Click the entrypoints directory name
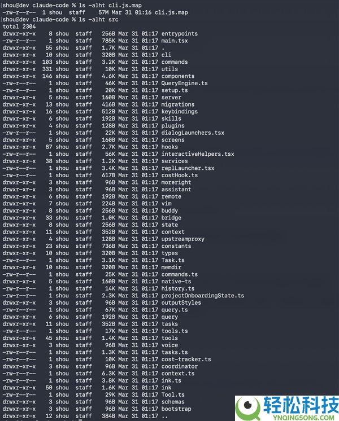The width and height of the screenshot is (339, 421). [x=180, y=33]
